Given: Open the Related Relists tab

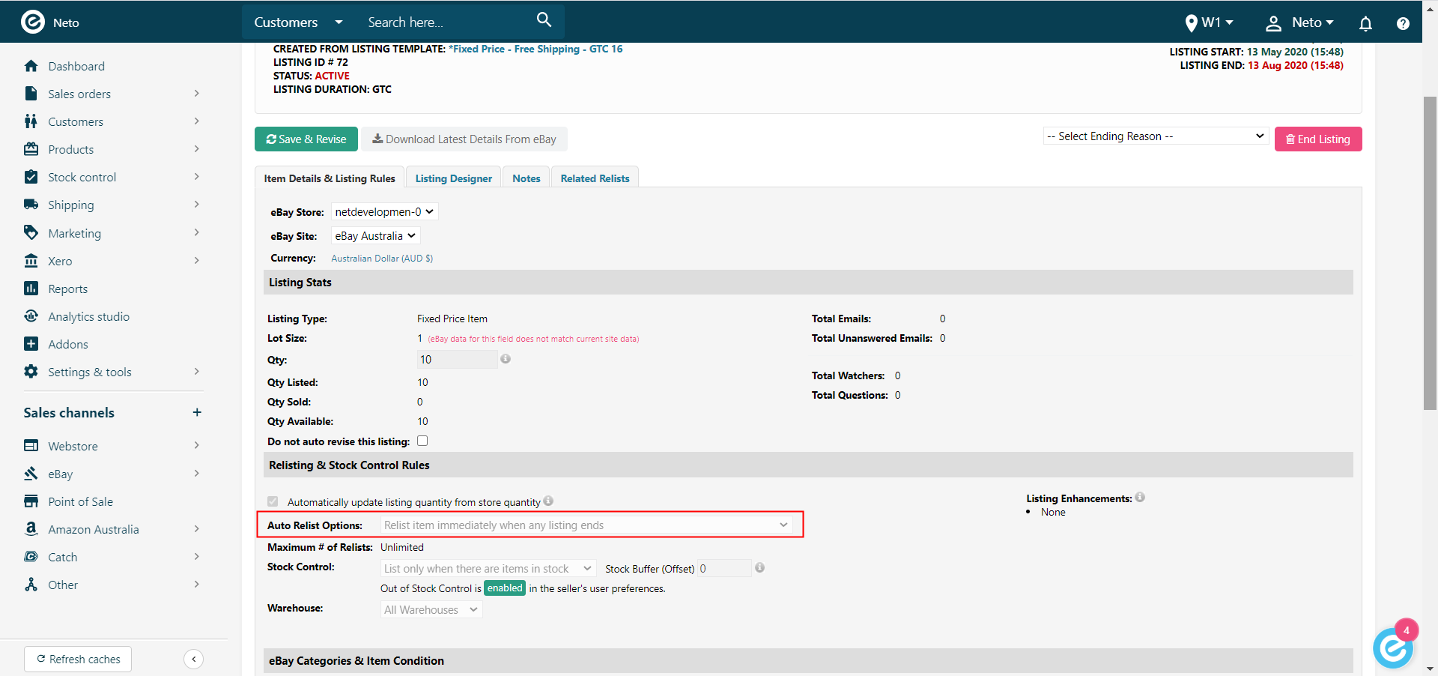Looking at the screenshot, I should 595,178.
